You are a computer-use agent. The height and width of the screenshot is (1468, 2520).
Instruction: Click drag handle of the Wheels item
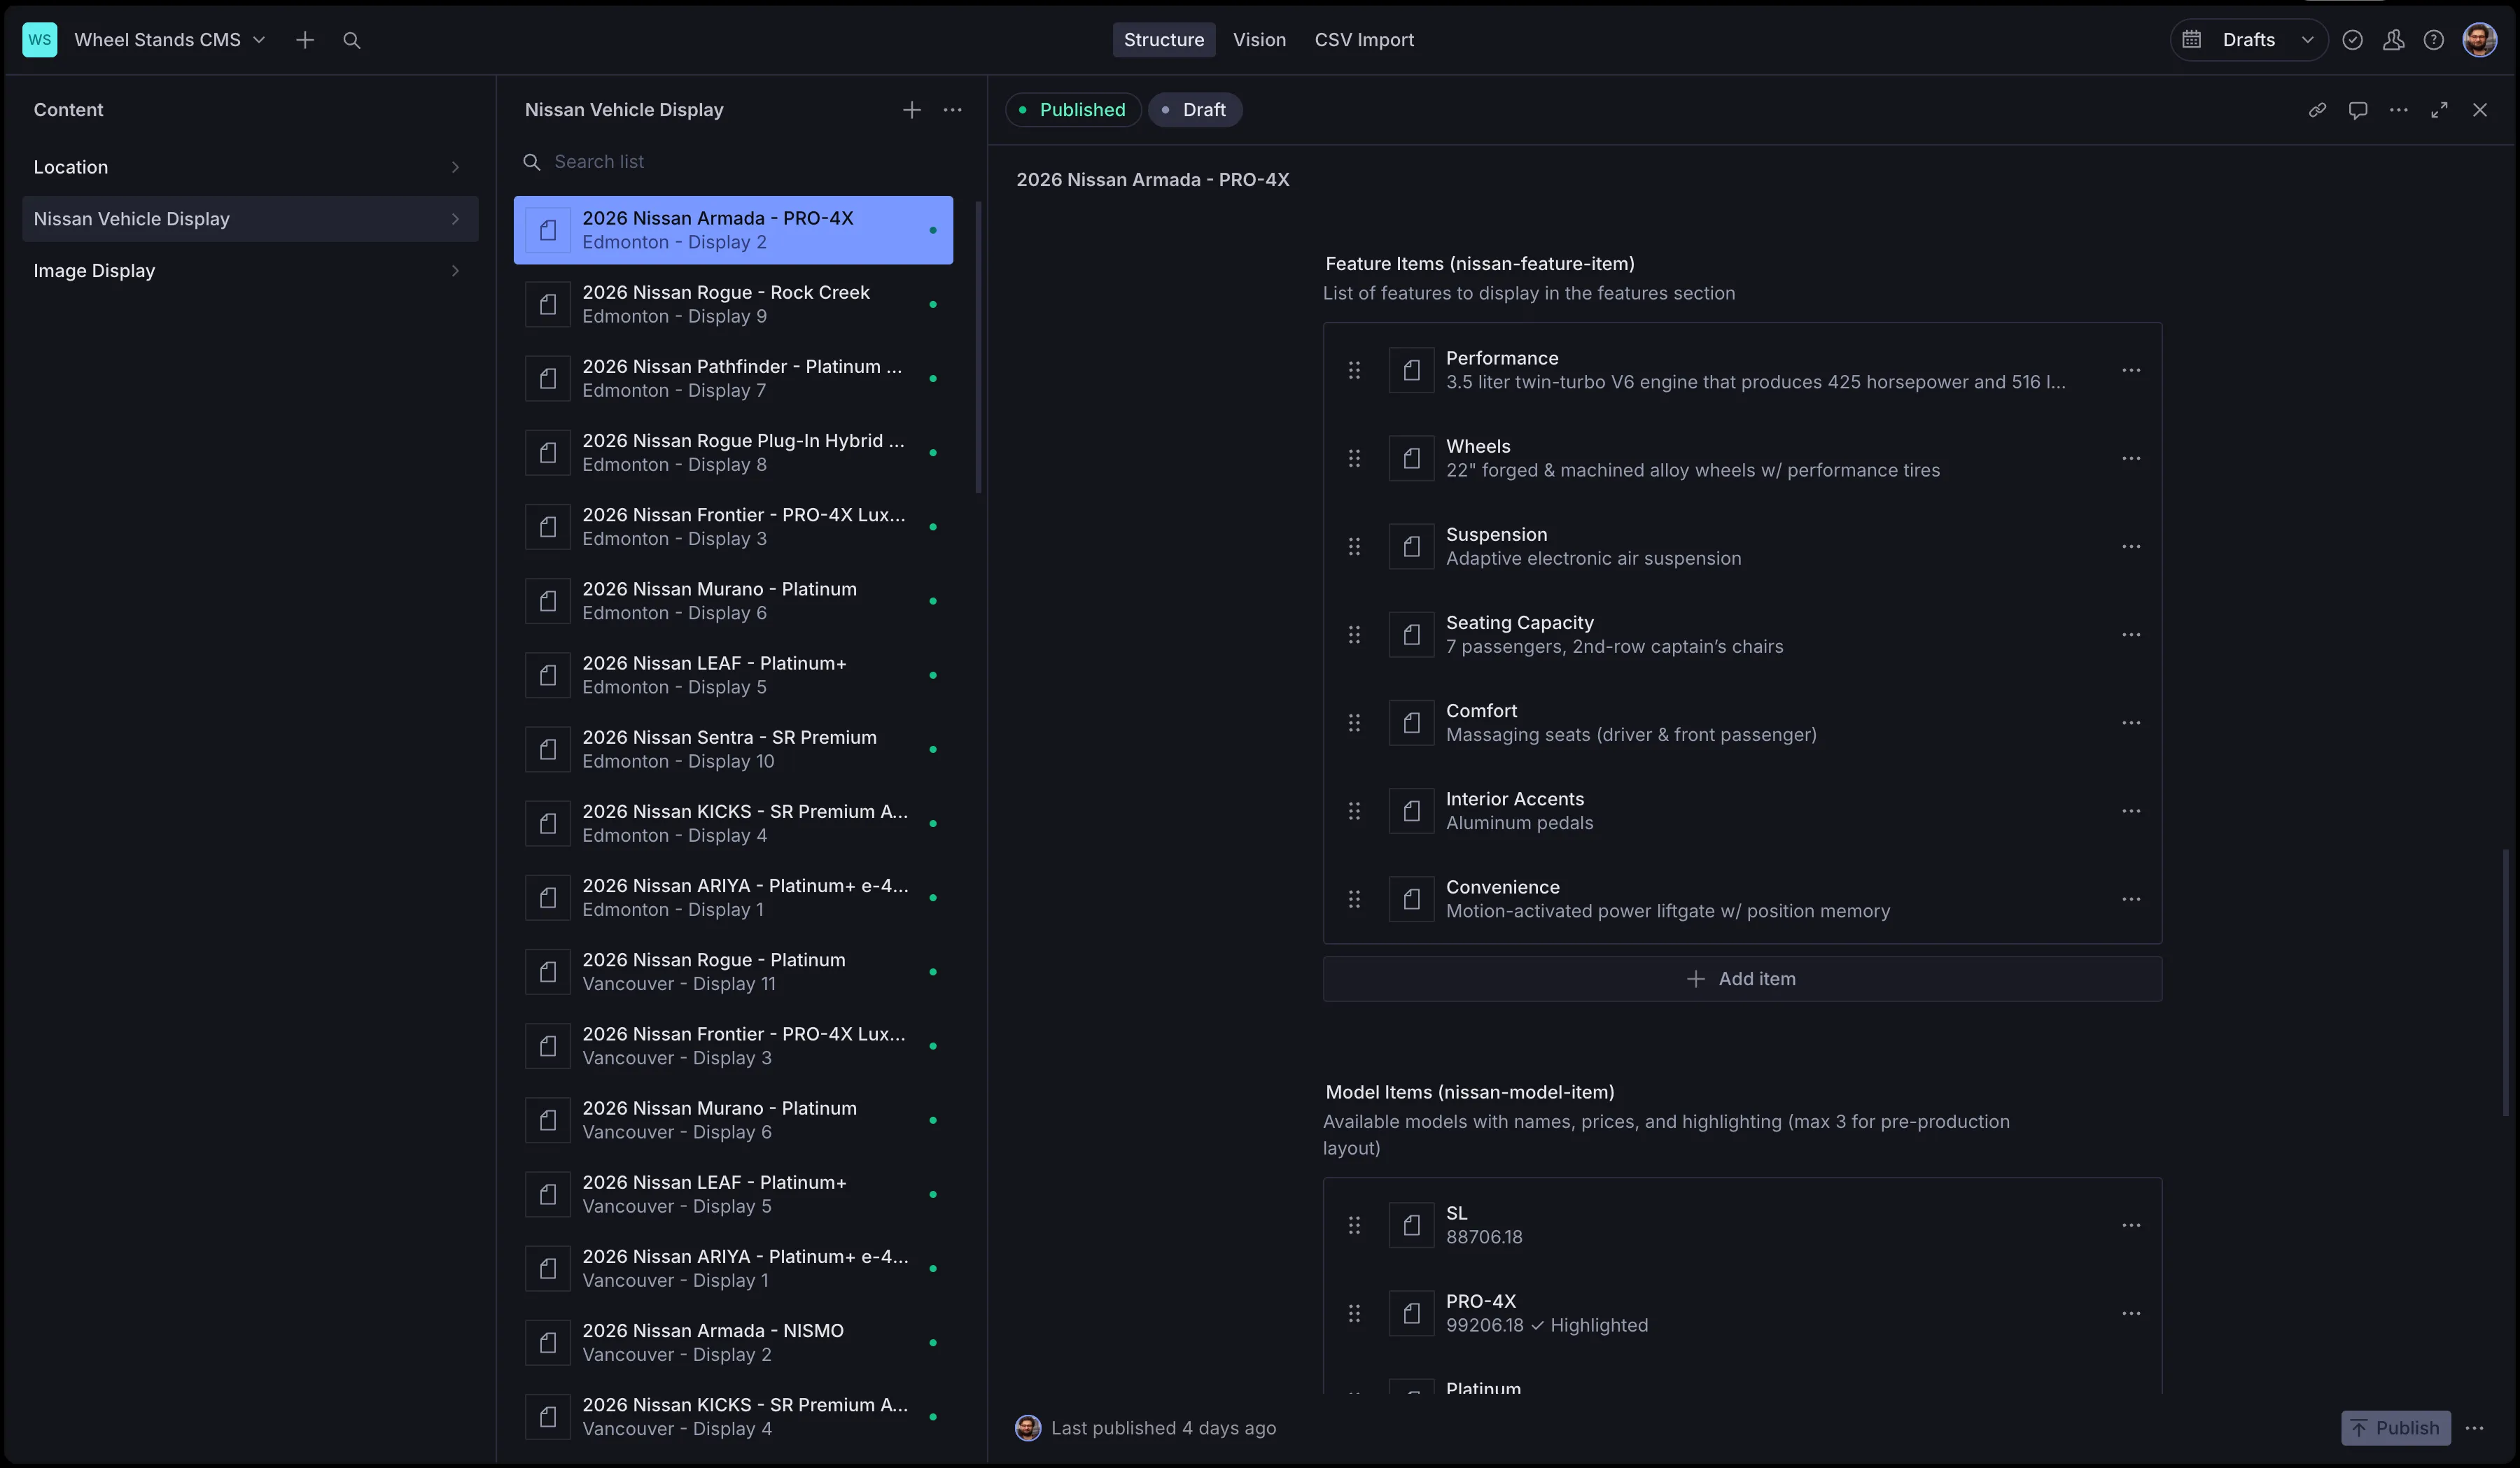(1354, 458)
